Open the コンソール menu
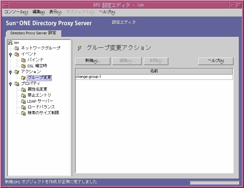 point(16,12)
